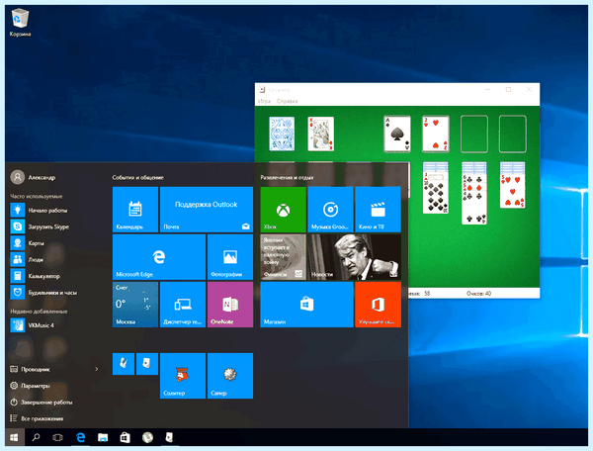Click the Очков: 40 score in status bar
Screen dimensions: 593x451
click(478, 293)
